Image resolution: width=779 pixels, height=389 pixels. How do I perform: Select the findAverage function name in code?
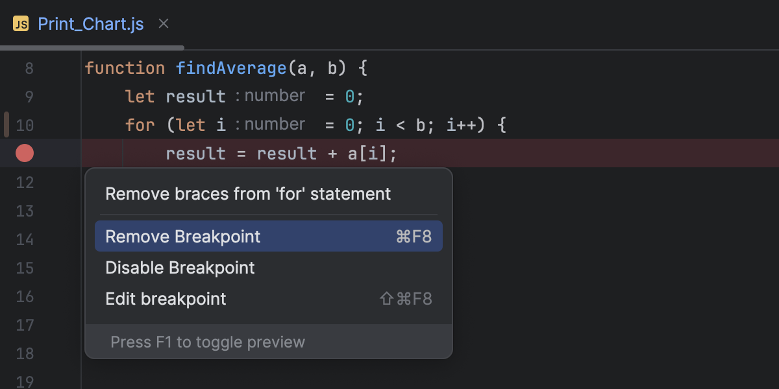point(232,67)
